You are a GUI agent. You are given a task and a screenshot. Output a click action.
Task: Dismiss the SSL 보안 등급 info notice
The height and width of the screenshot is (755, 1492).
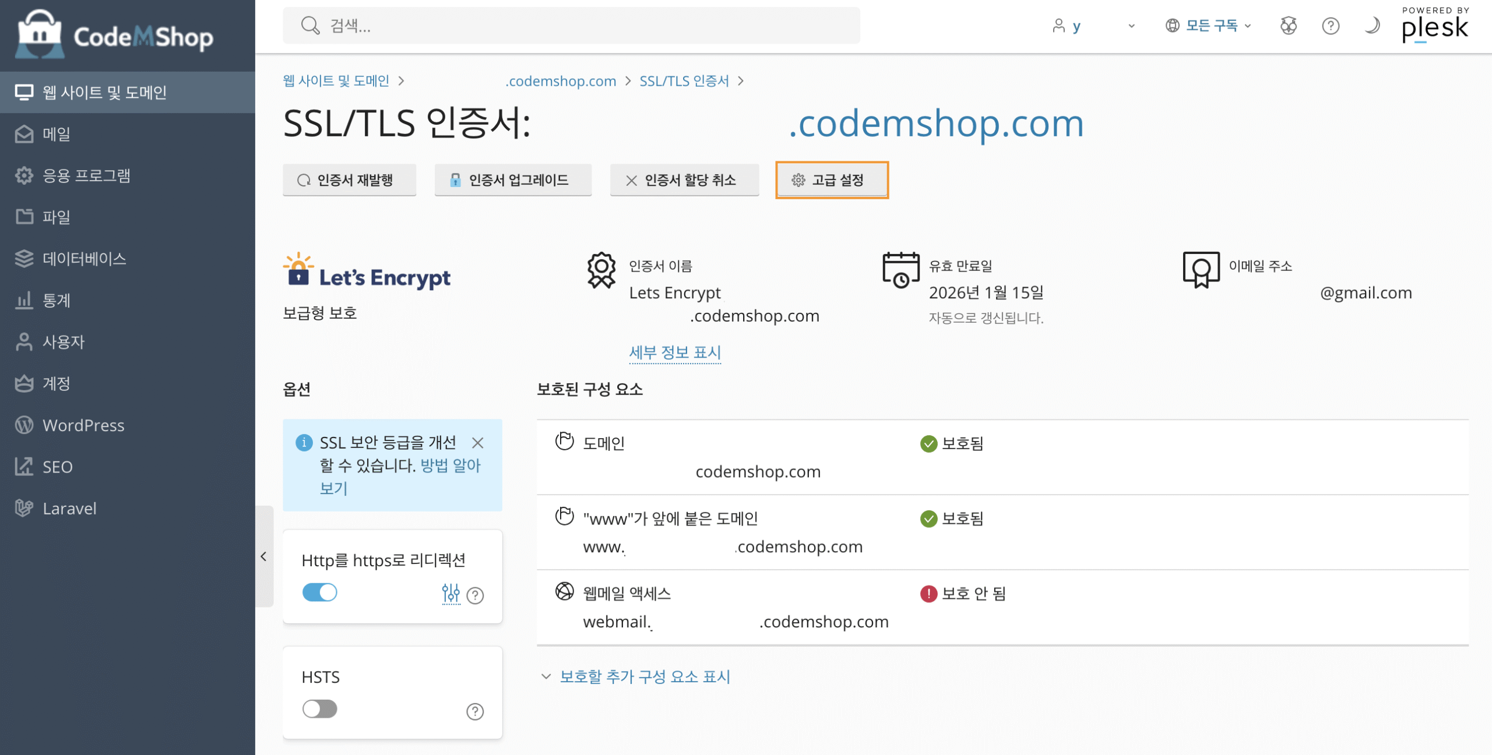point(478,443)
